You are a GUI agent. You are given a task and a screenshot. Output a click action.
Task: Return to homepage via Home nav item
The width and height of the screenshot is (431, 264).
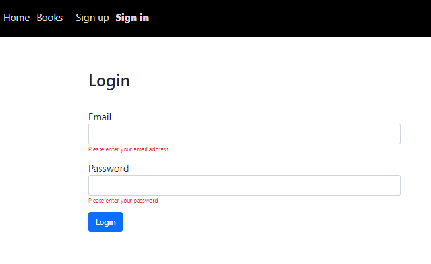[16, 18]
